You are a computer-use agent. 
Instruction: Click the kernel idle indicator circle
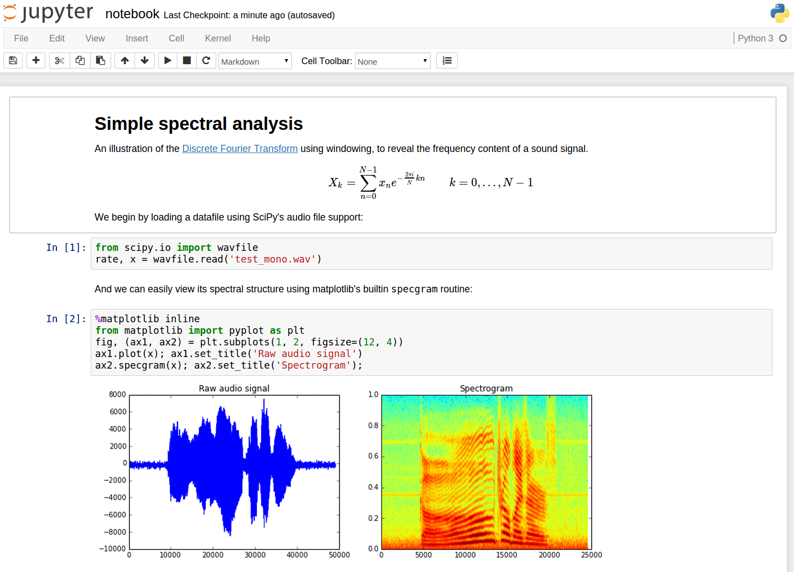tap(783, 38)
